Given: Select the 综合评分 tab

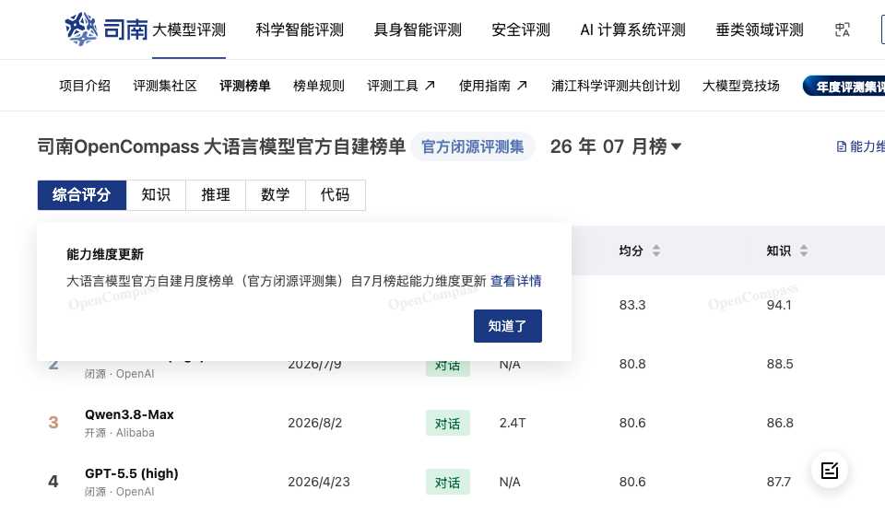Looking at the screenshot, I should (x=82, y=195).
